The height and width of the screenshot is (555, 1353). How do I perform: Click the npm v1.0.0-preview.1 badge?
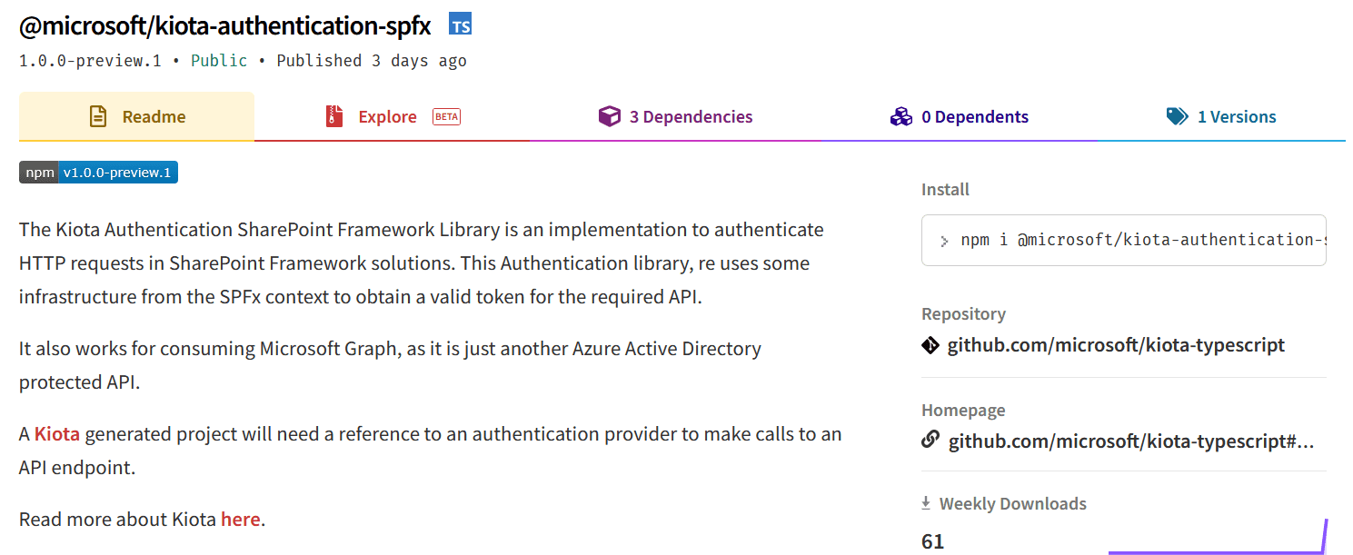(98, 173)
